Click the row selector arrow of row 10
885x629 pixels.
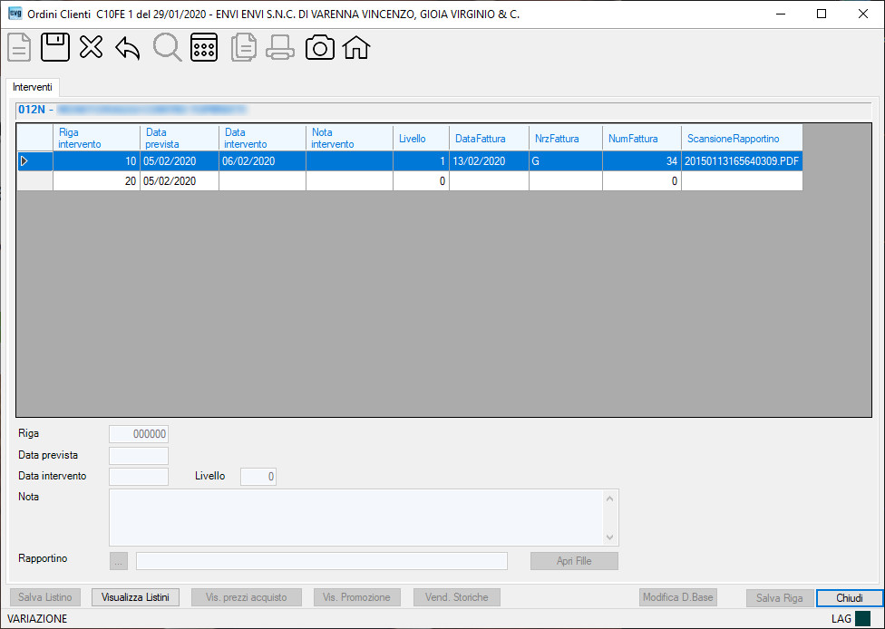[35, 161]
